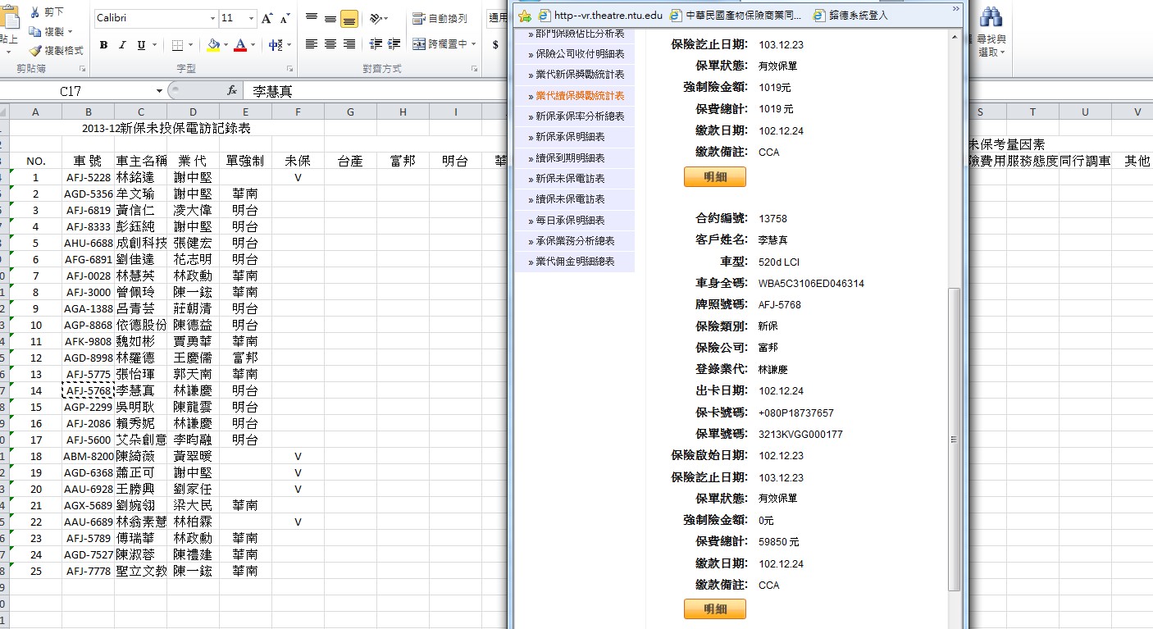
Task: Click the Format Painter (複製格式) brush
Action: point(35,51)
